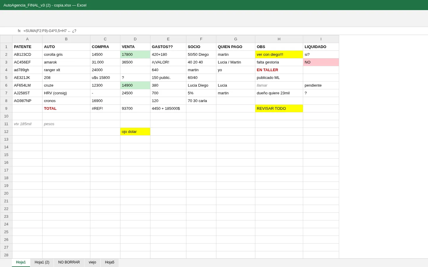Select the green cell with 14900
Viewport: 428px width, 267px height.
coord(135,85)
